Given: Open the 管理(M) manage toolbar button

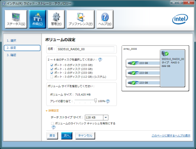Looking at the screenshot, I should click(56, 19).
